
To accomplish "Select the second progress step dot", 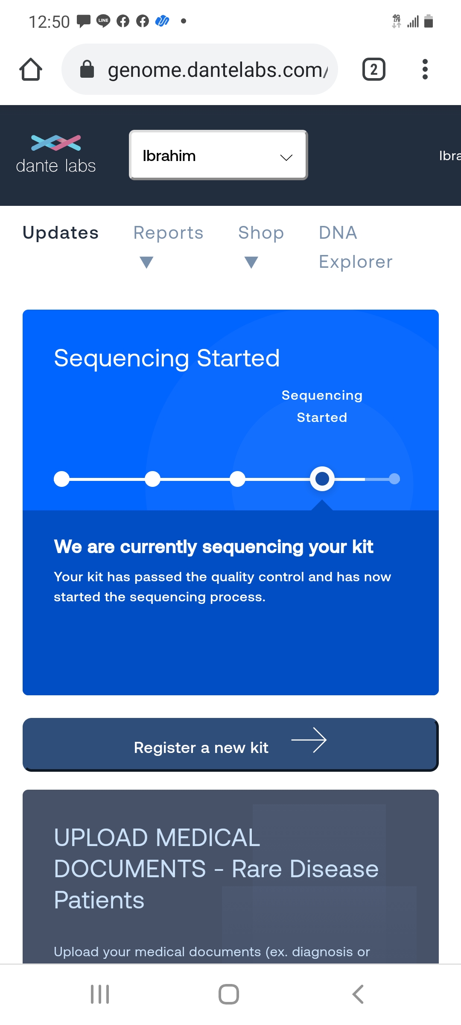I will pyautogui.click(x=152, y=479).
